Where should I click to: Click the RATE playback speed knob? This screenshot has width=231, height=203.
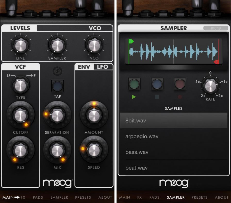(210, 86)
